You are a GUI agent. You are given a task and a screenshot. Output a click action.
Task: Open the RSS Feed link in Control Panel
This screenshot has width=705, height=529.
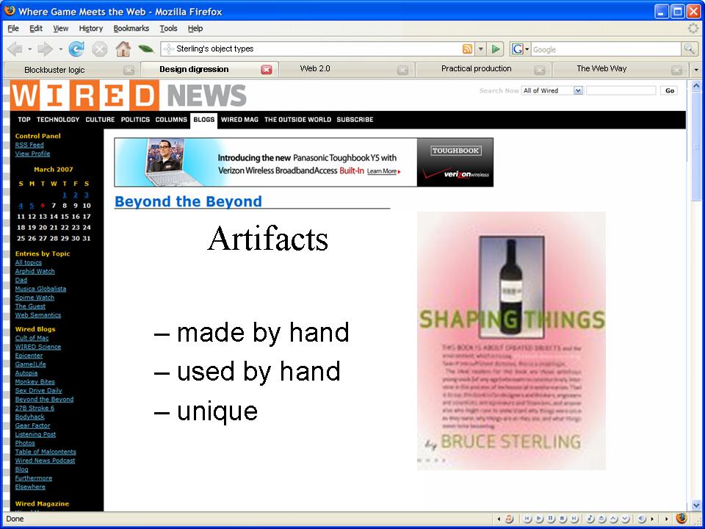pos(29,145)
